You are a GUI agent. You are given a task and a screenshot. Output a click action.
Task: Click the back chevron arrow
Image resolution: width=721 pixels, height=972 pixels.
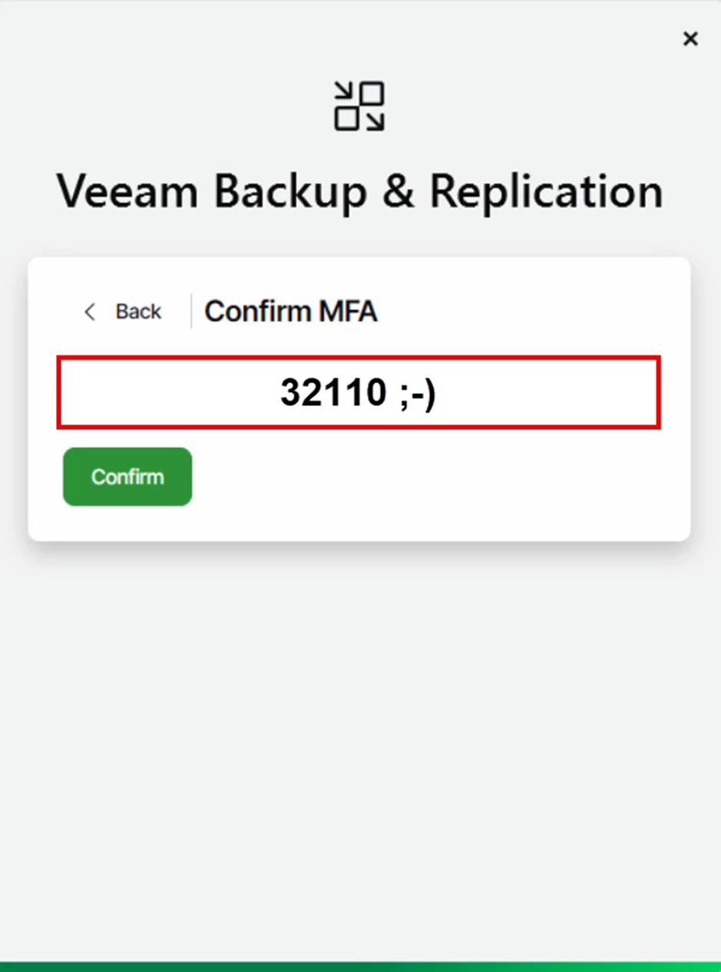[x=90, y=312]
